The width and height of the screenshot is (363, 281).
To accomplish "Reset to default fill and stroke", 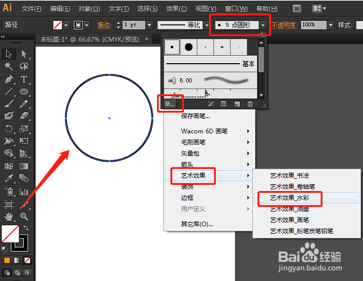I will [4, 249].
